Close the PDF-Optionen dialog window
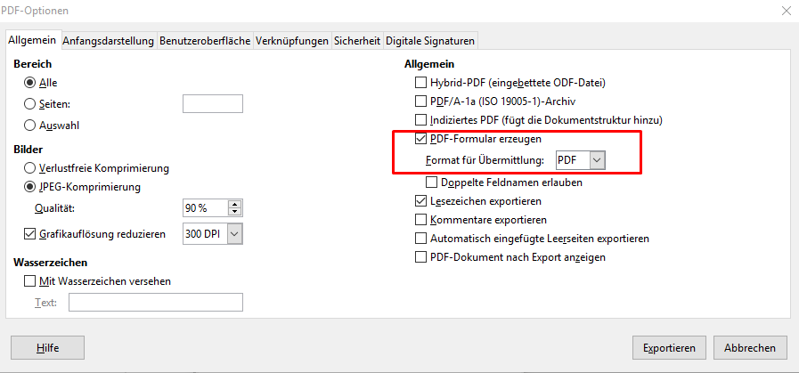The width and height of the screenshot is (799, 373). pyautogui.click(x=784, y=11)
